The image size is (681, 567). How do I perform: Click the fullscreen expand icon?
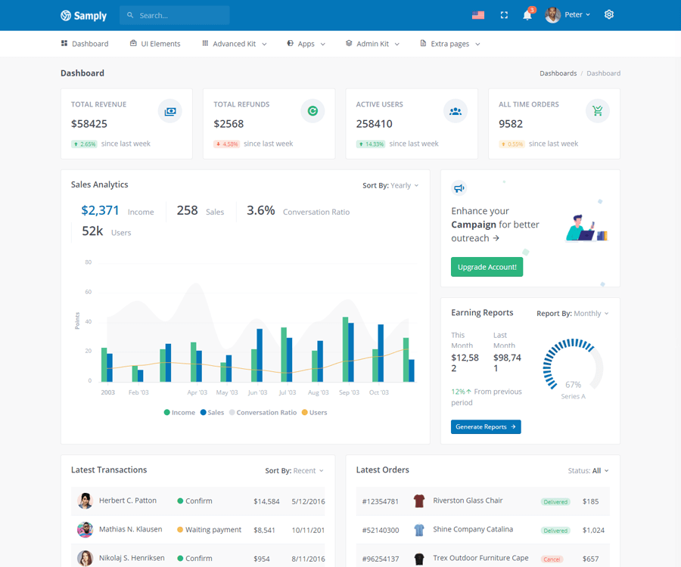[x=503, y=14]
